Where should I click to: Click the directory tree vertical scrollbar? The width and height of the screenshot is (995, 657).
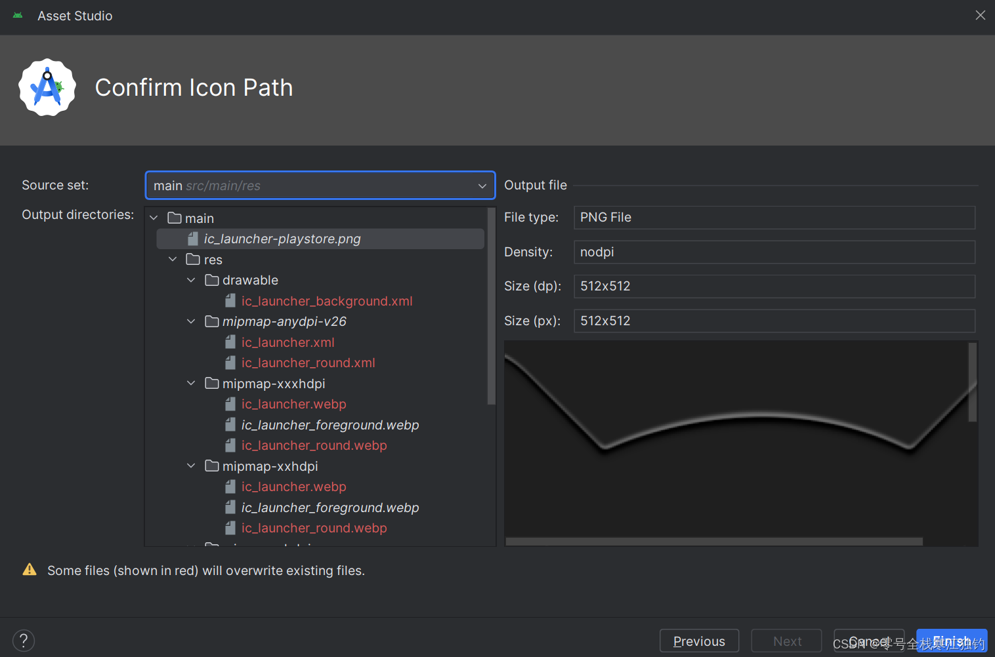(491, 306)
